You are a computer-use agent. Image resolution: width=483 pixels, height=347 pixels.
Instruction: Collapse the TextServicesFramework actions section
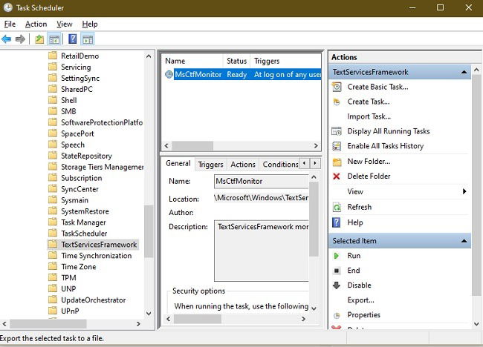coord(464,72)
